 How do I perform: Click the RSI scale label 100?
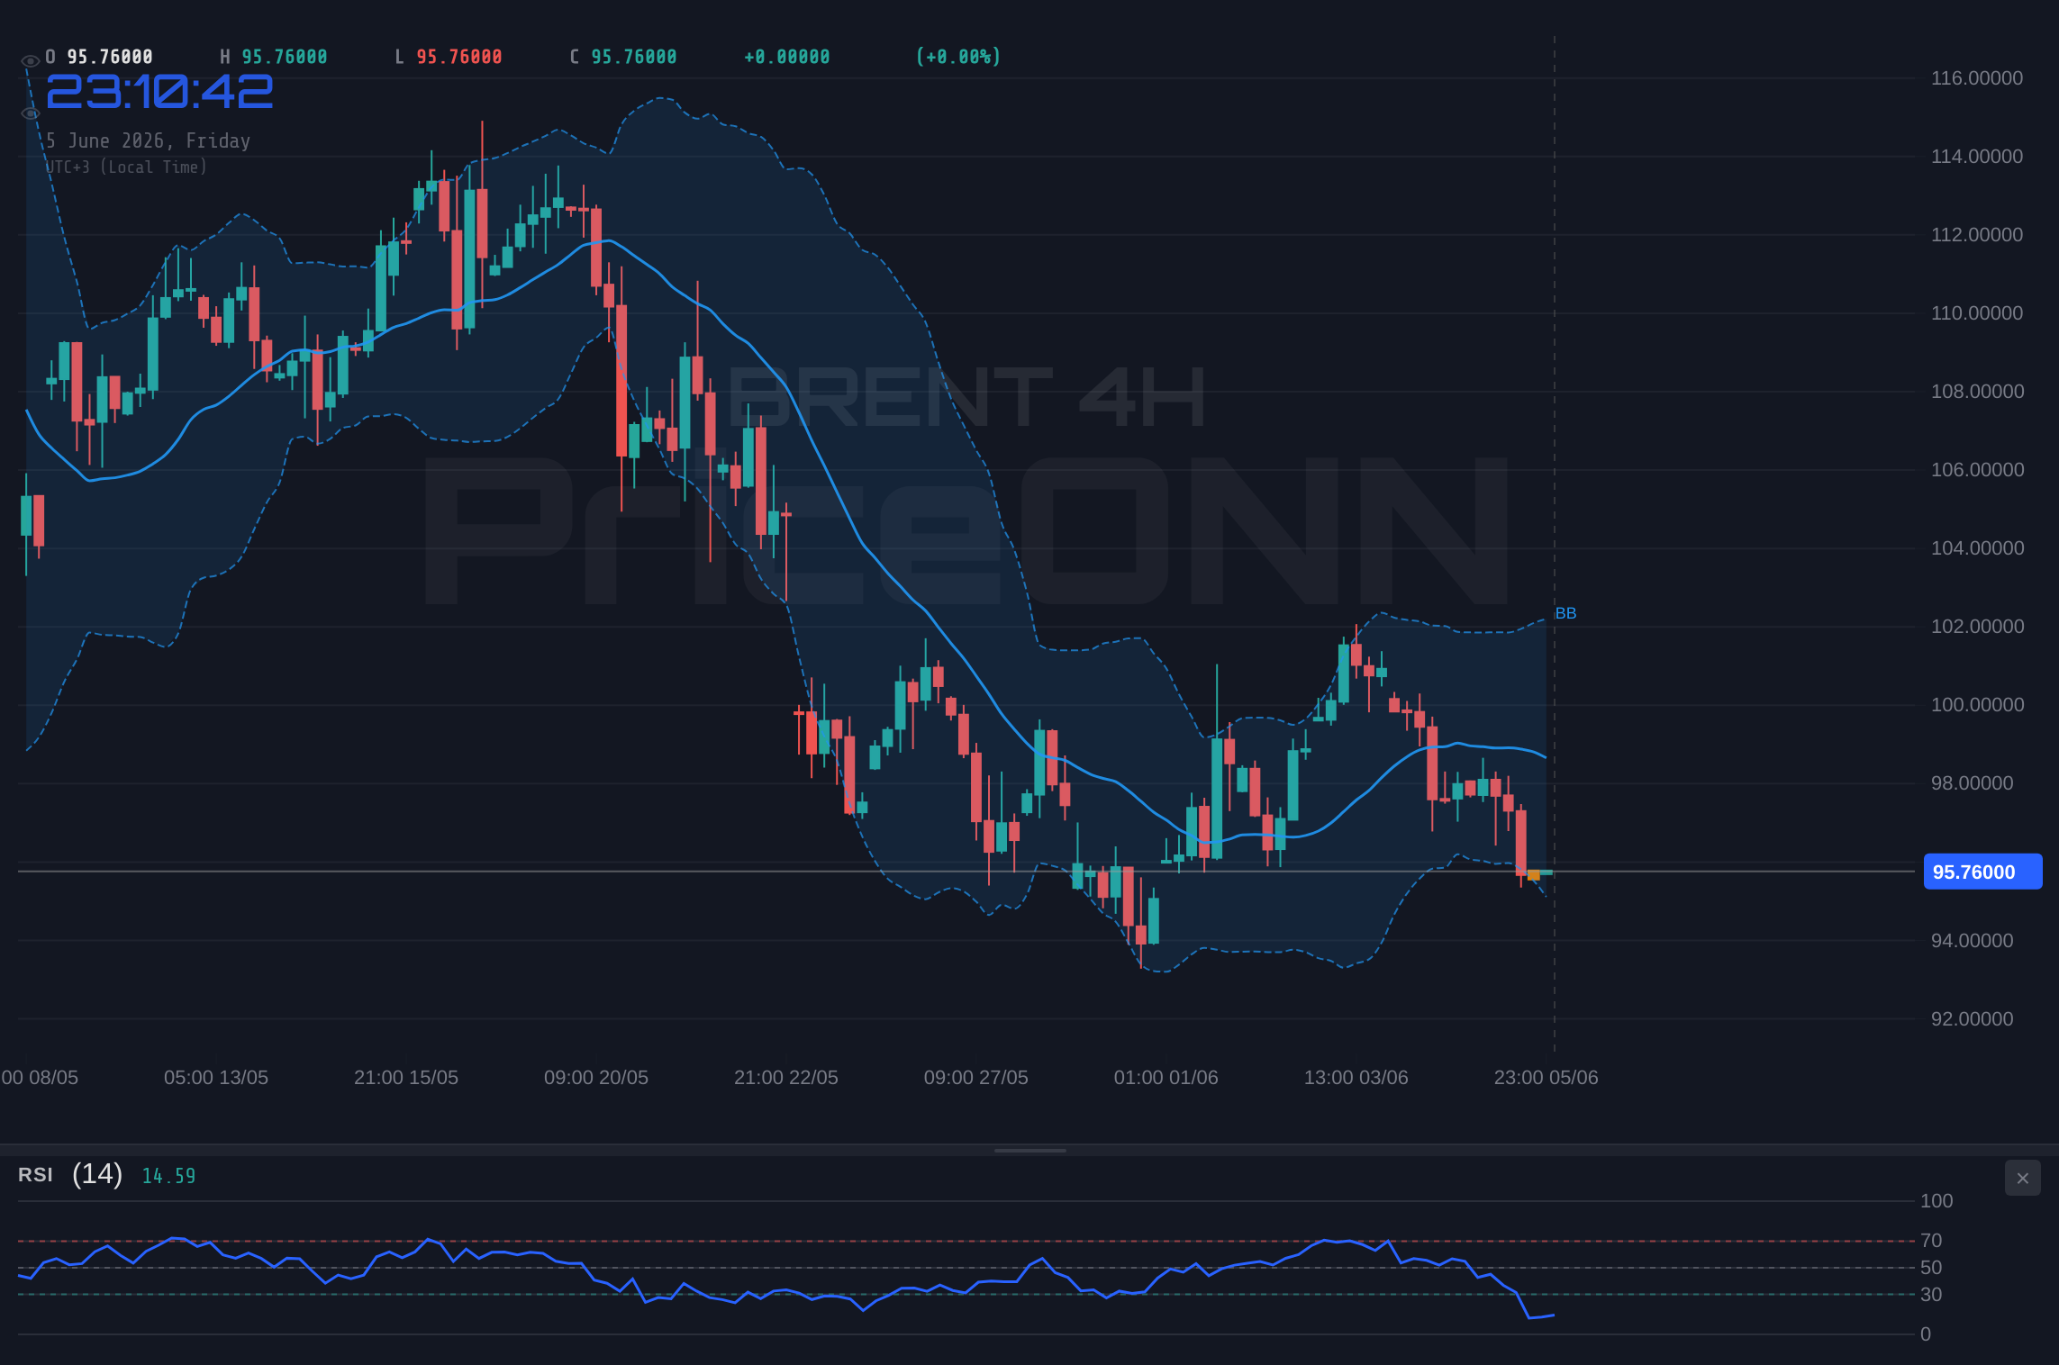1937,1201
